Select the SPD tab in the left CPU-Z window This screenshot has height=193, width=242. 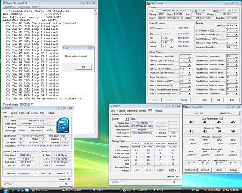(42, 113)
